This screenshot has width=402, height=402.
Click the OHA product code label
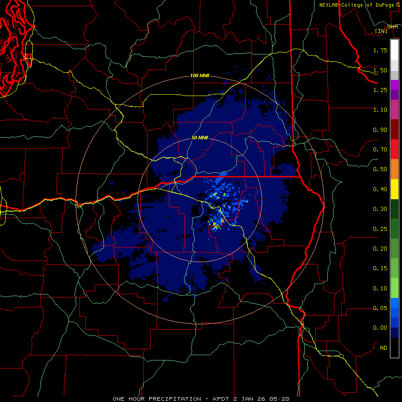coord(393,27)
